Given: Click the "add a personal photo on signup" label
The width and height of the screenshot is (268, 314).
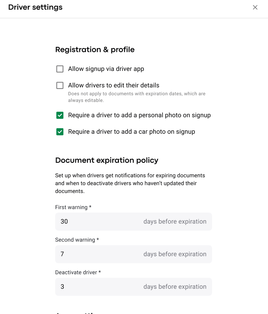Looking at the screenshot, I should tap(139, 115).
